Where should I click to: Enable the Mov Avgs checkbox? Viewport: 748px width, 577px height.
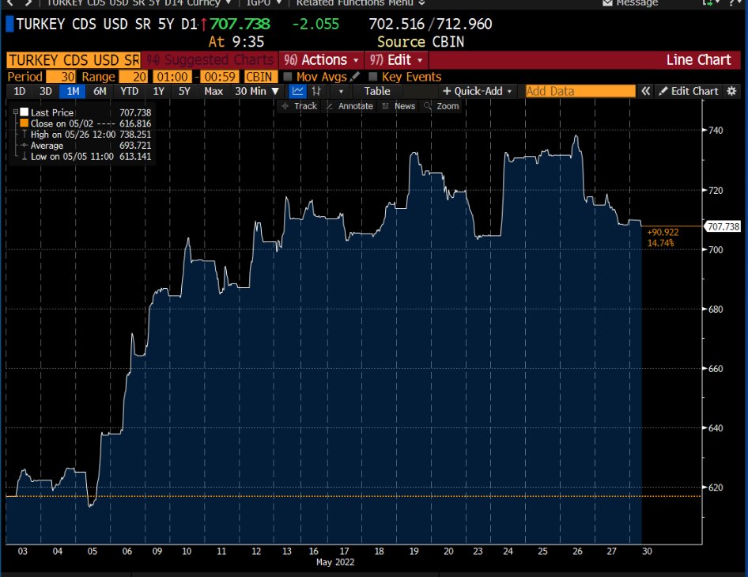click(288, 77)
